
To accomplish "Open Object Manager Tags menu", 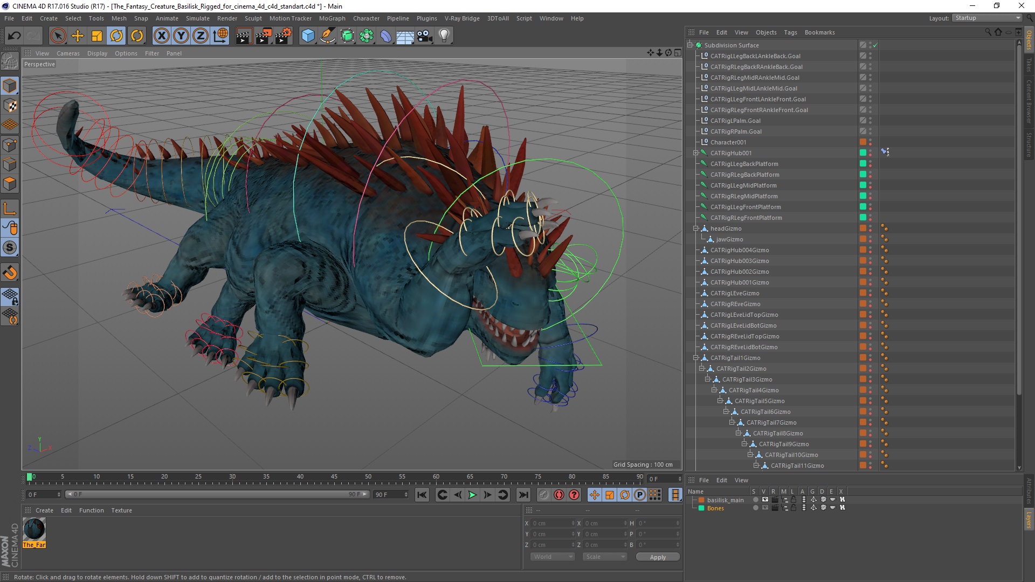I will [x=790, y=32].
